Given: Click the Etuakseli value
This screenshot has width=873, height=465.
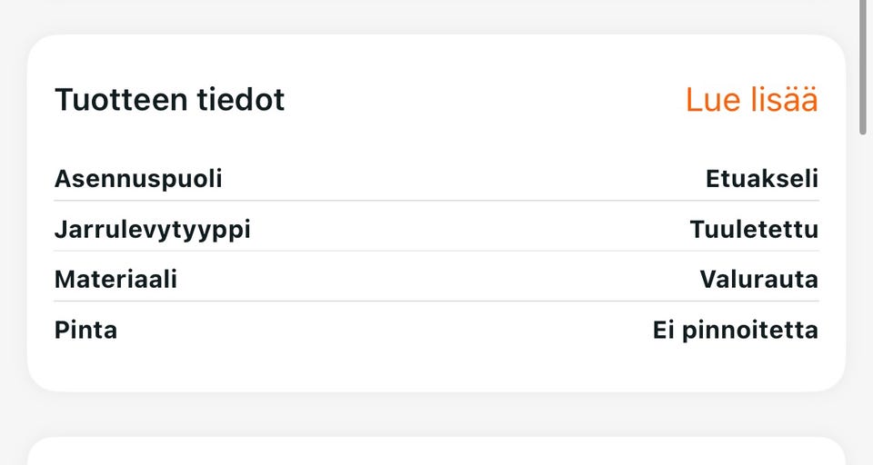Looking at the screenshot, I should pos(762,179).
